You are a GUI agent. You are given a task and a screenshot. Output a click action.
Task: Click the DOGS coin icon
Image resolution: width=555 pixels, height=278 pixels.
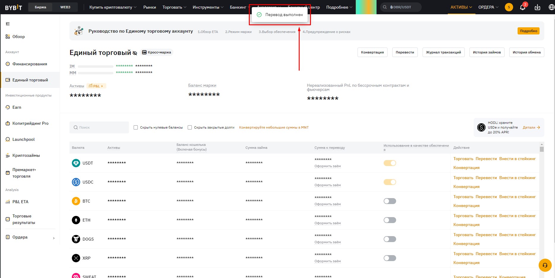click(76, 239)
